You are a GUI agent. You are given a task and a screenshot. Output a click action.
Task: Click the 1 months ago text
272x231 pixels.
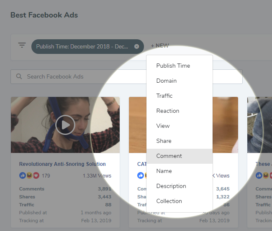[x=96, y=213]
